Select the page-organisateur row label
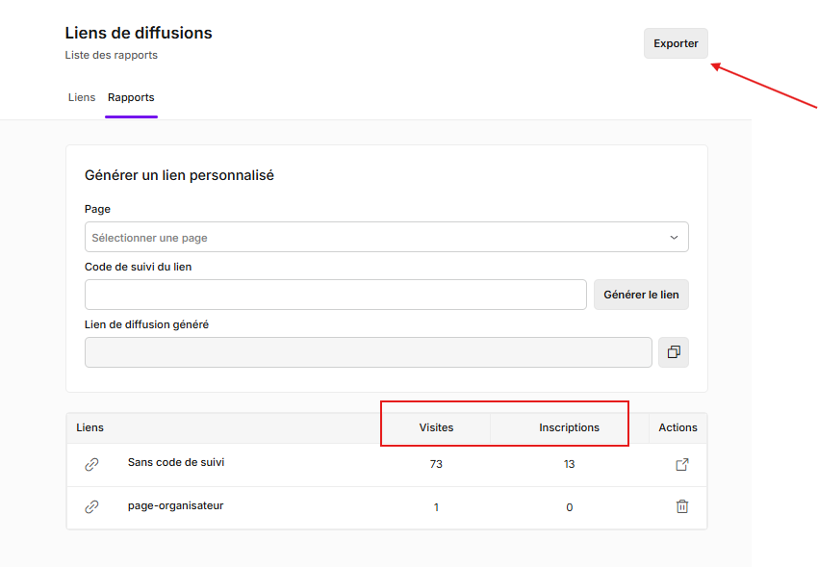Viewport: 818px width, 567px height. [176, 505]
